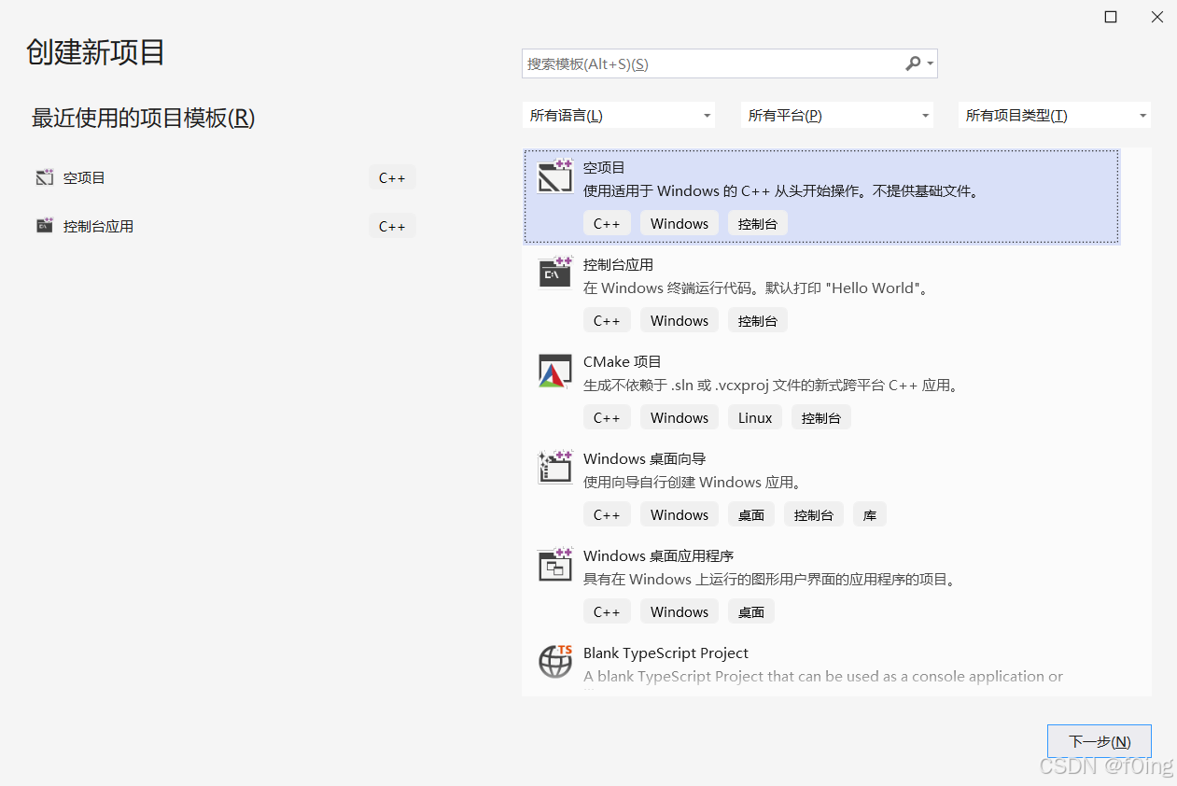Close the 创建新项目 dialog

1157,17
